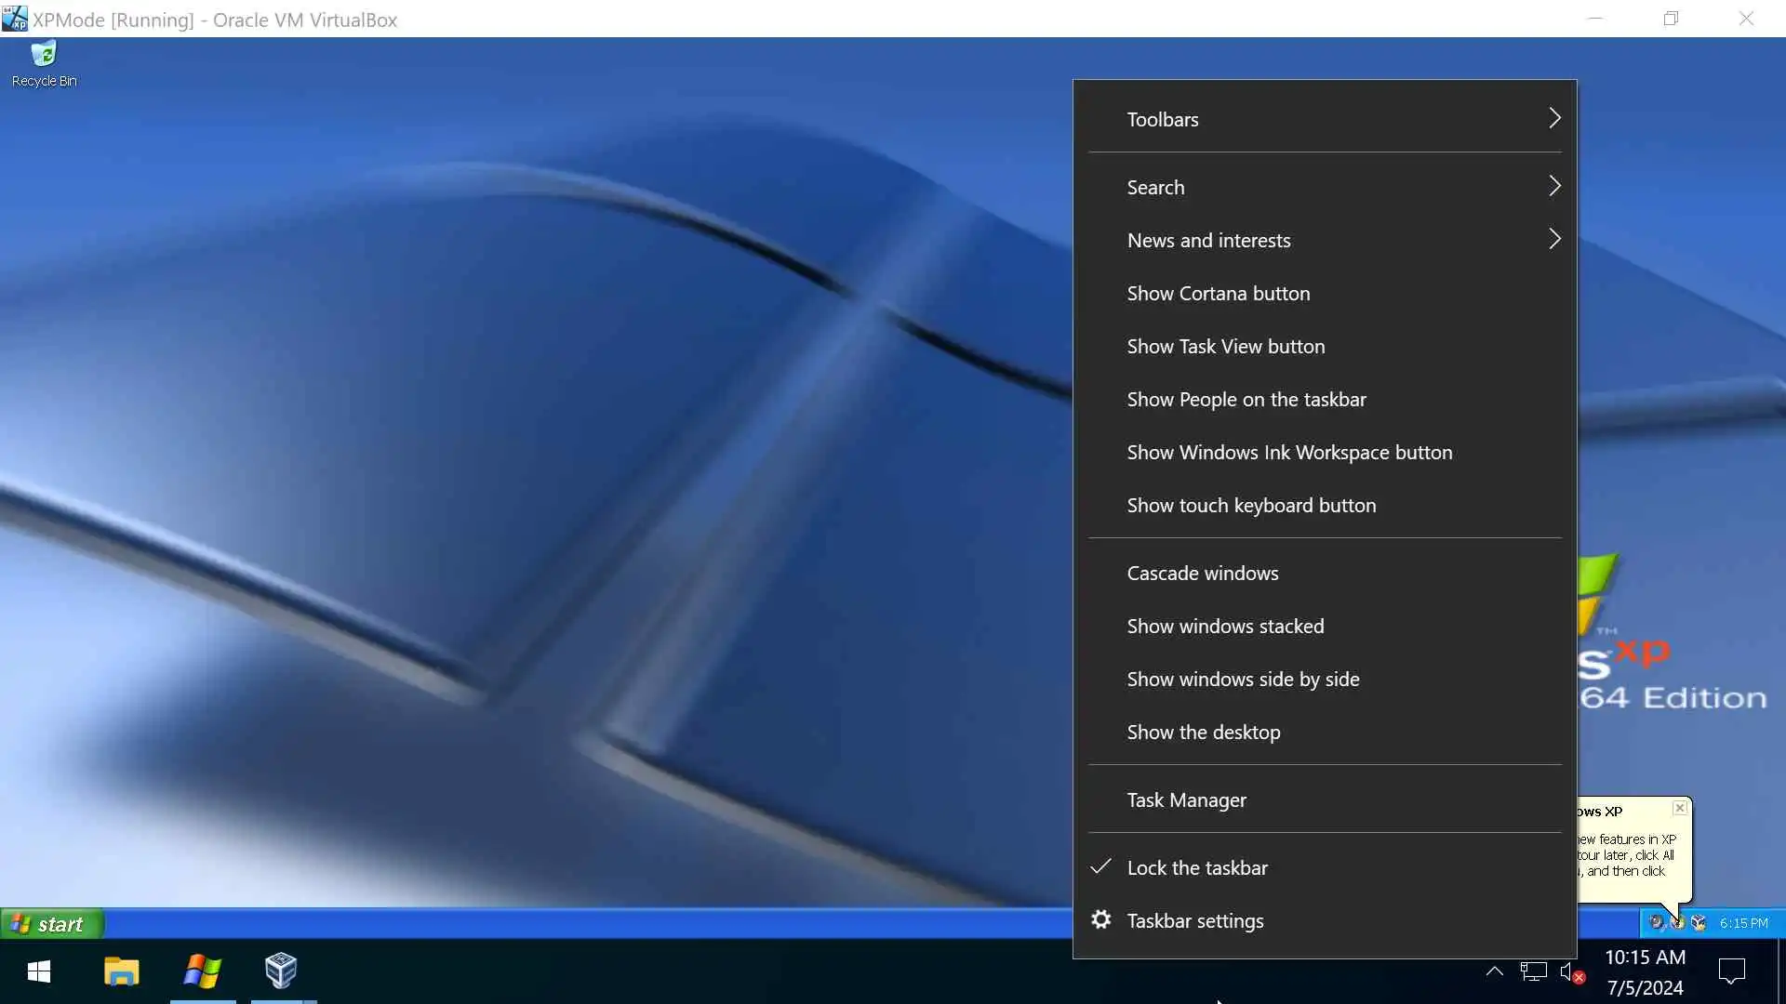Viewport: 1786px width, 1004px height.
Task: Open Taskbar settings
Action: 1194,920
